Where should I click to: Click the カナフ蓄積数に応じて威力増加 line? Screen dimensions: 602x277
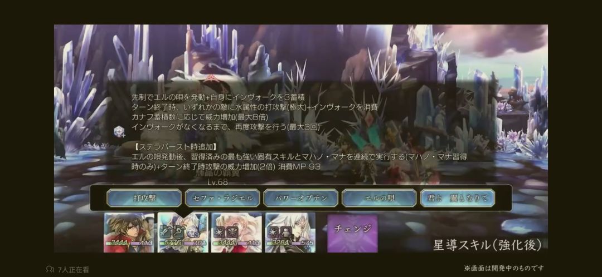pos(200,116)
